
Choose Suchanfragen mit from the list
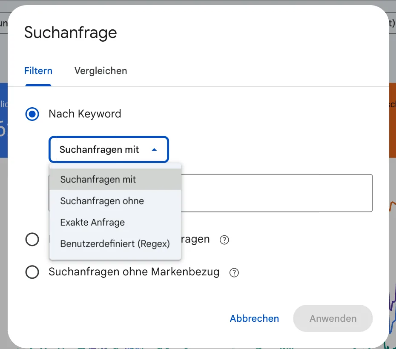(x=115, y=180)
